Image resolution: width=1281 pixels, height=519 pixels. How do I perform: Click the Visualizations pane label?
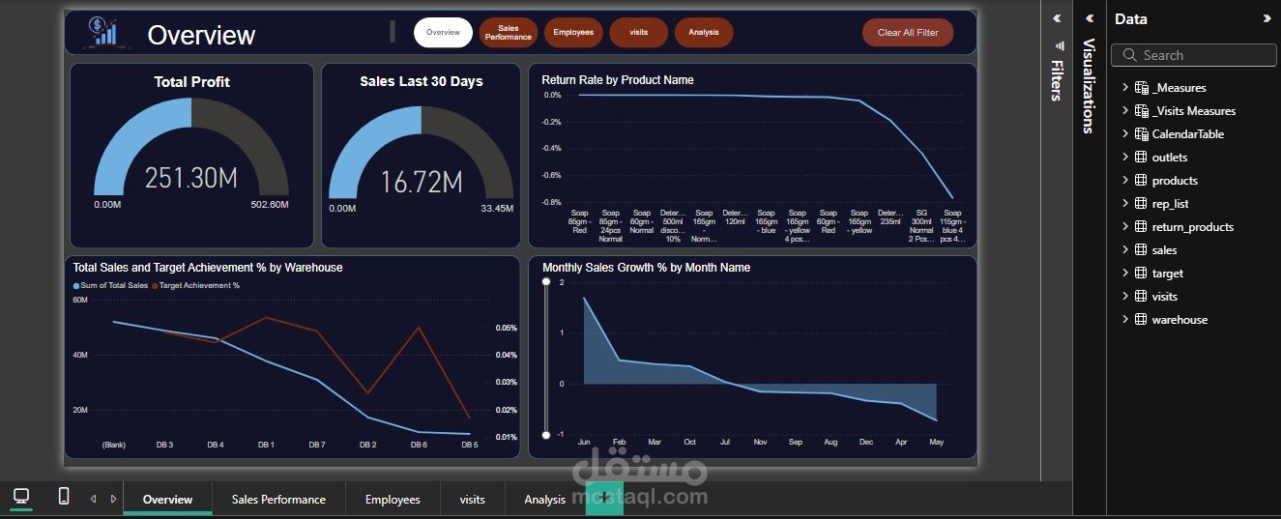[1089, 86]
